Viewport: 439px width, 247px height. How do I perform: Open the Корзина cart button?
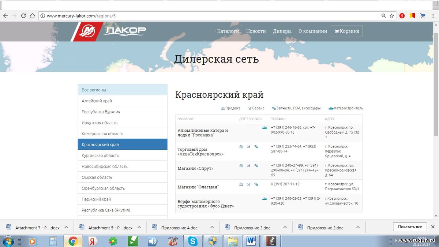point(347,31)
